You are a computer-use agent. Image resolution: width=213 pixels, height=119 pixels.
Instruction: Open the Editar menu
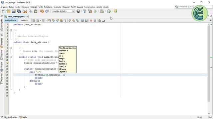point(11,7)
